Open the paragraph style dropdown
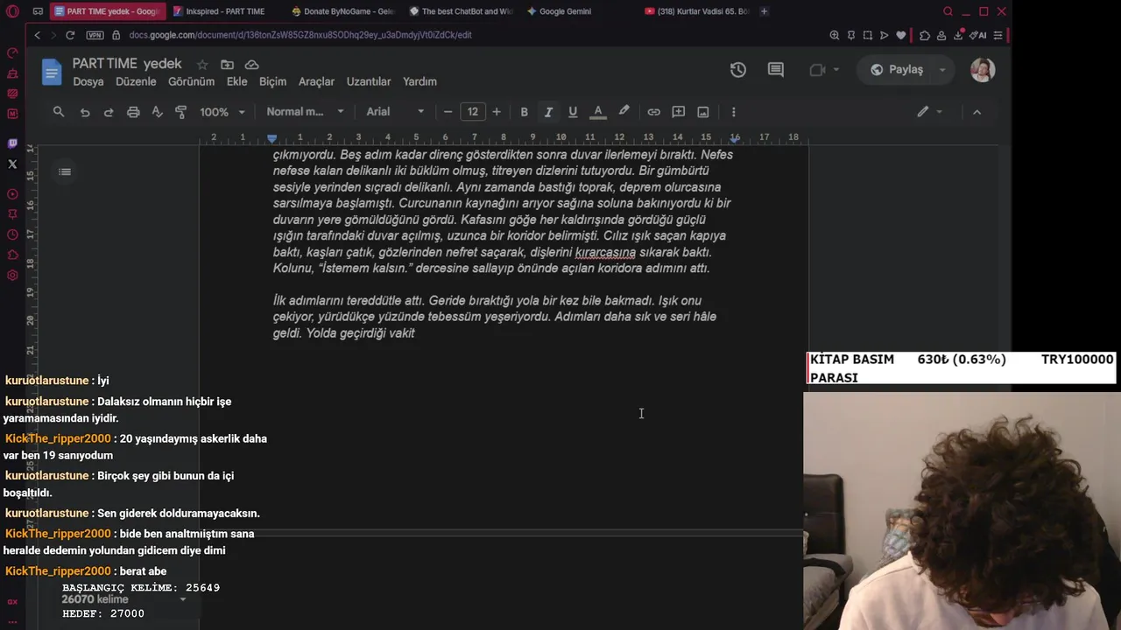 point(305,112)
